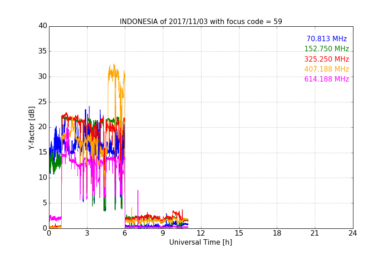Click the x-axis tick label 24

[353, 233]
